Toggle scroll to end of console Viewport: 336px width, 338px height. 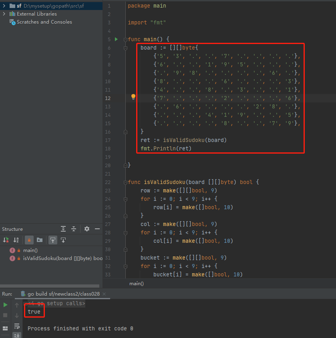click(17, 335)
